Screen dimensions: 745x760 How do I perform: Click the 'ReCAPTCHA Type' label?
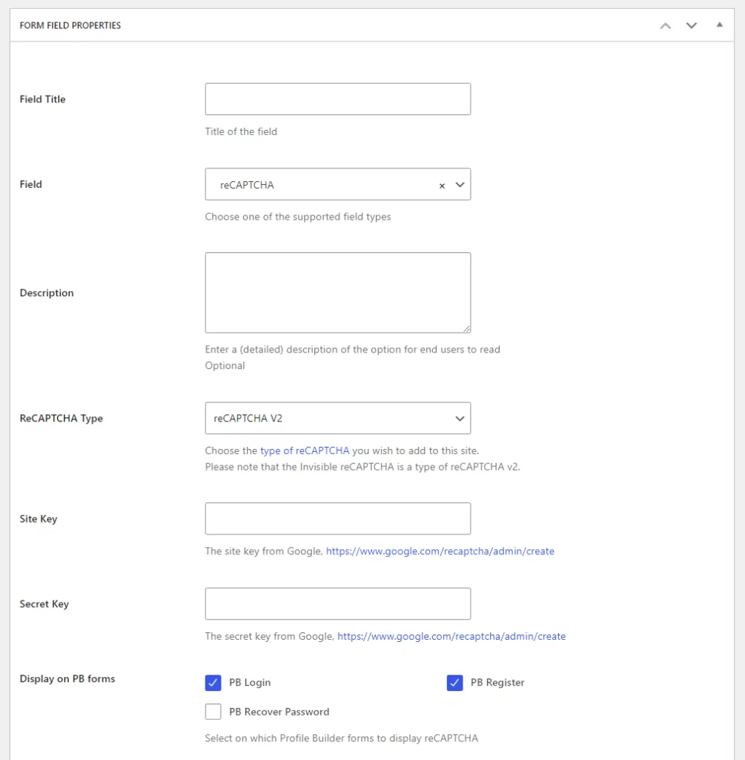click(x=61, y=419)
